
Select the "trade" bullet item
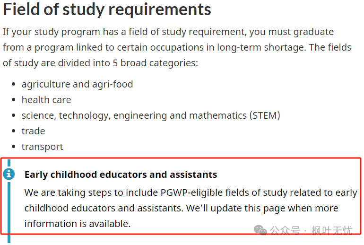point(33,131)
